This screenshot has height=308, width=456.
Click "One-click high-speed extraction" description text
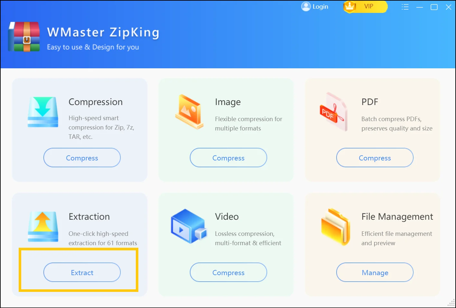(x=103, y=238)
